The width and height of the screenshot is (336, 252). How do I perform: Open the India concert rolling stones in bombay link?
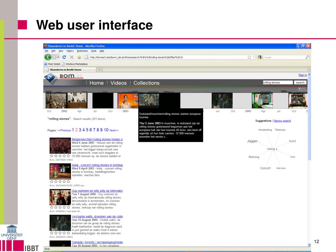point(97,165)
